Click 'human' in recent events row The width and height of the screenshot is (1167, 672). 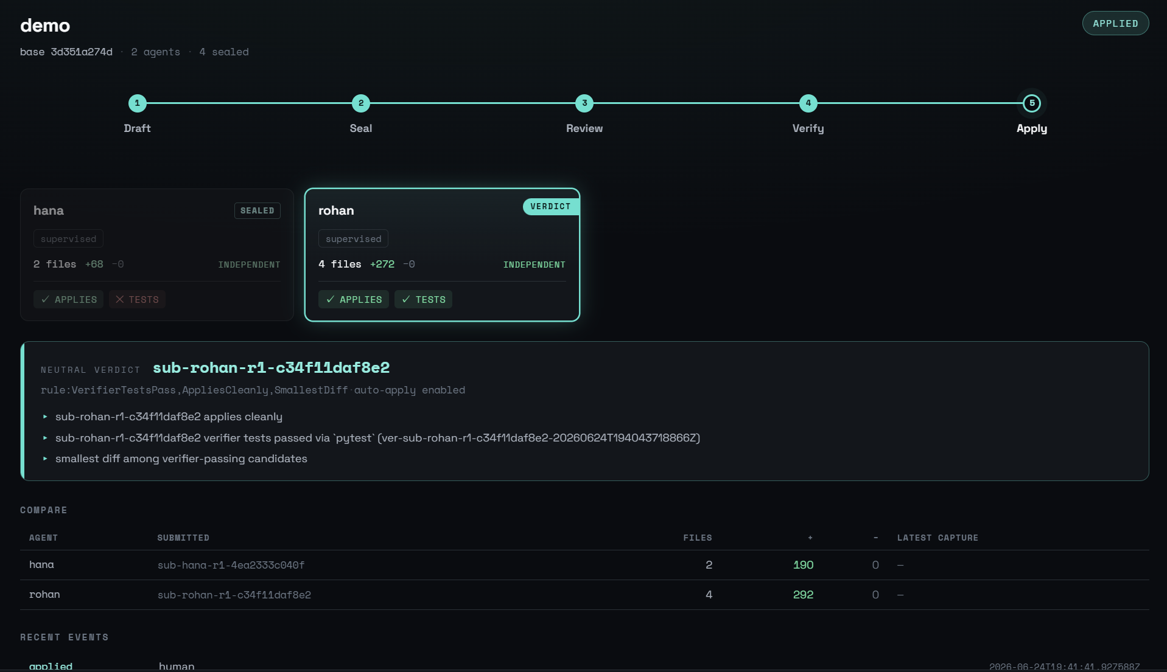pyautogui.click(x=177, y=667)
